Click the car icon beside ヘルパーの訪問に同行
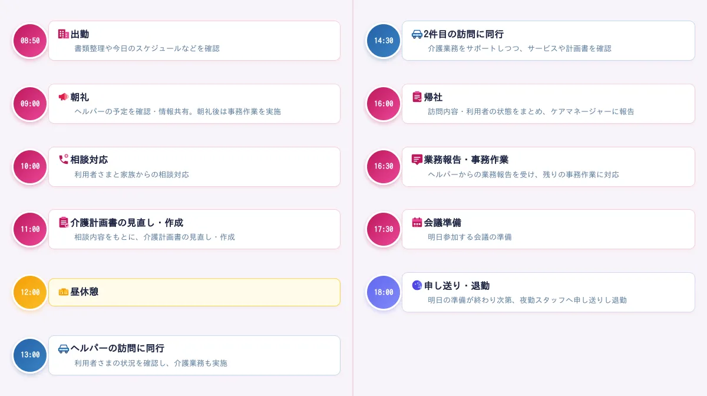The image size is (707, 396). point(64,348)
